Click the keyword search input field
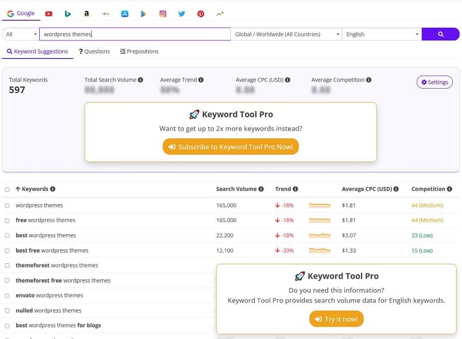Image resolution: width=462 pixels, height=339 pixels. coord(135,34)
